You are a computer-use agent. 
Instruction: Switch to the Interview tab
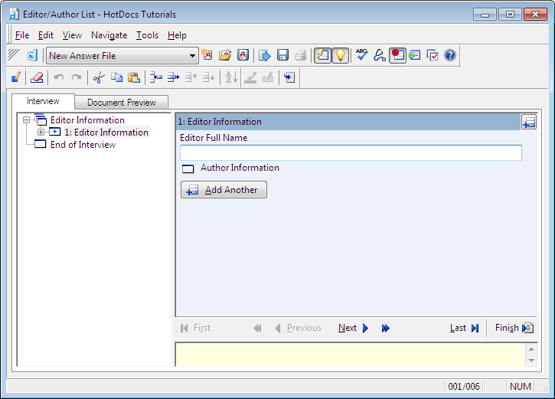43,101
